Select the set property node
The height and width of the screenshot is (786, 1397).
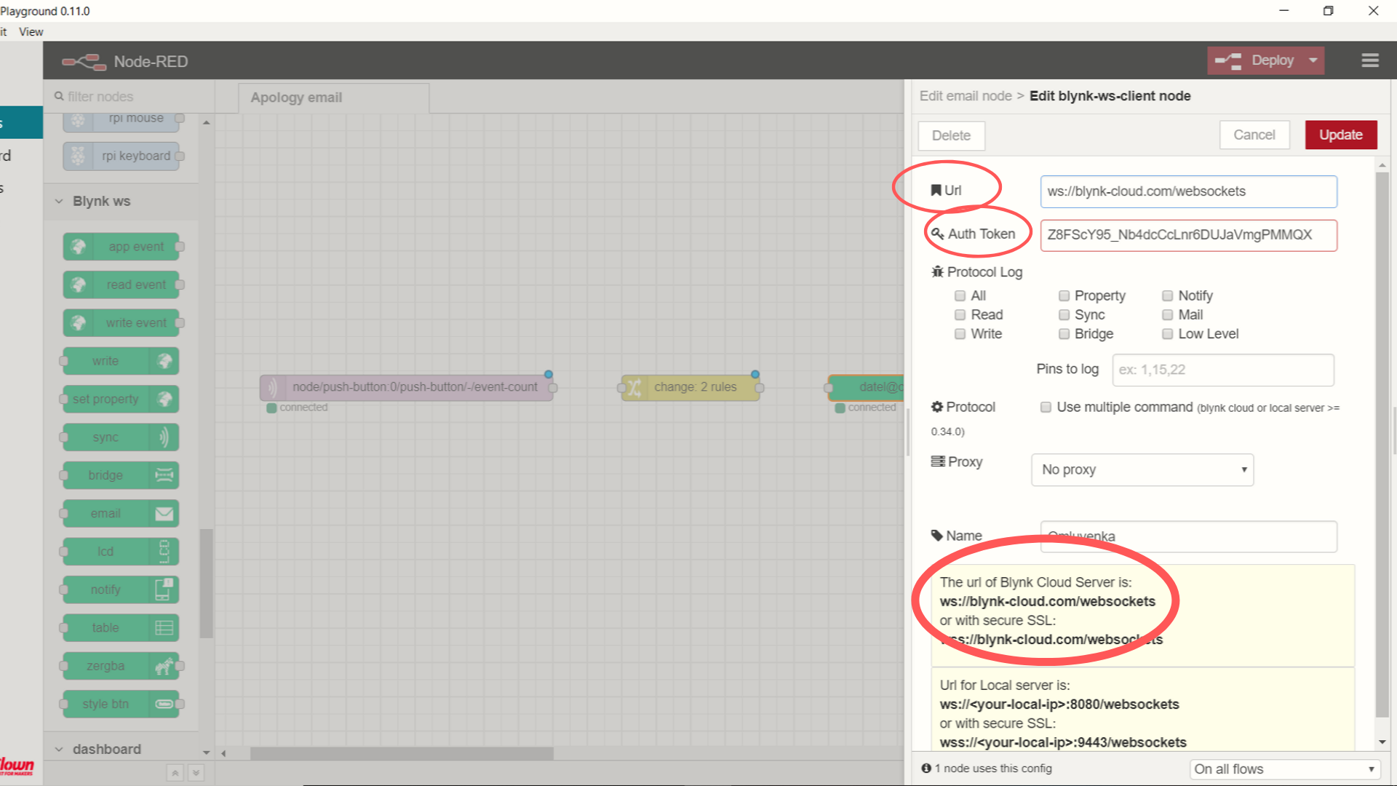121,399
